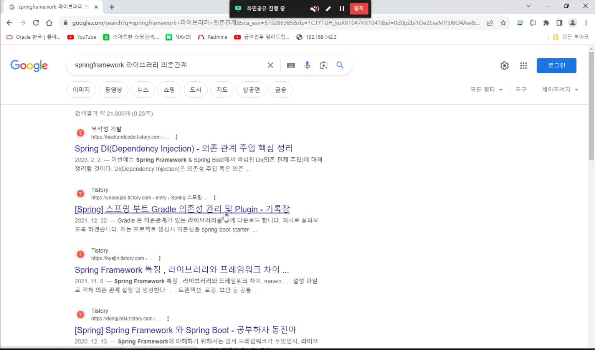The image size is (595, 350).
Task: Filter results by 뉴스
Action: tap(143, 90)
